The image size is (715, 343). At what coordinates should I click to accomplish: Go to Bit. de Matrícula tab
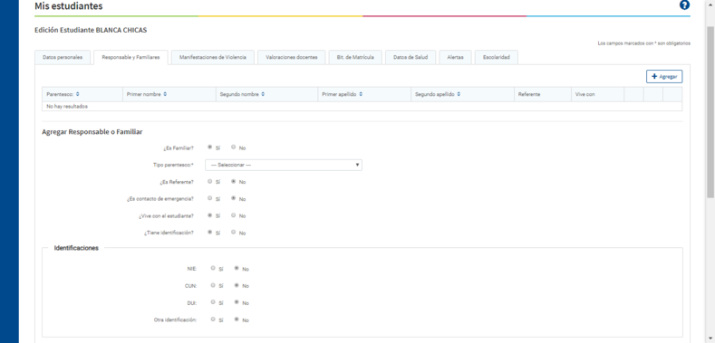click(x=355, y=57)
